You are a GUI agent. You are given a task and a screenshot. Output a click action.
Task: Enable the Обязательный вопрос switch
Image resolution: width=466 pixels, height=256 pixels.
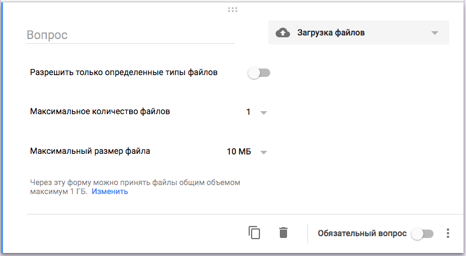coord(422,234)
